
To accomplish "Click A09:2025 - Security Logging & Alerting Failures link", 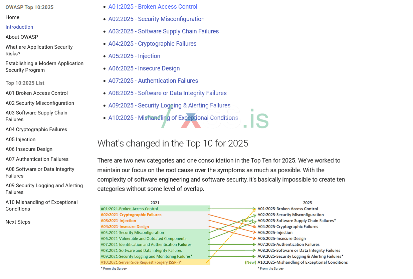I will (169, 105).
